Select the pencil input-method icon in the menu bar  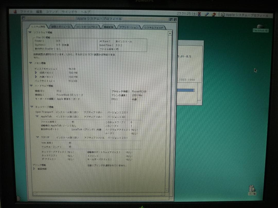coord(207,15)
